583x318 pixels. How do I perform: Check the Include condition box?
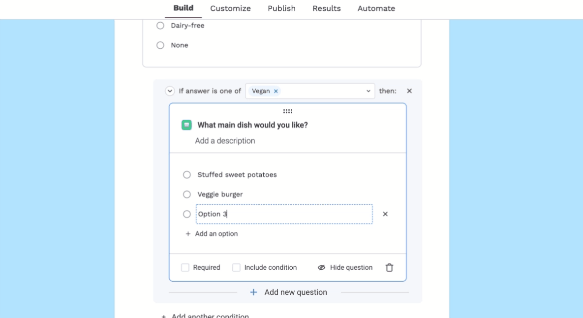coord(236,267)
